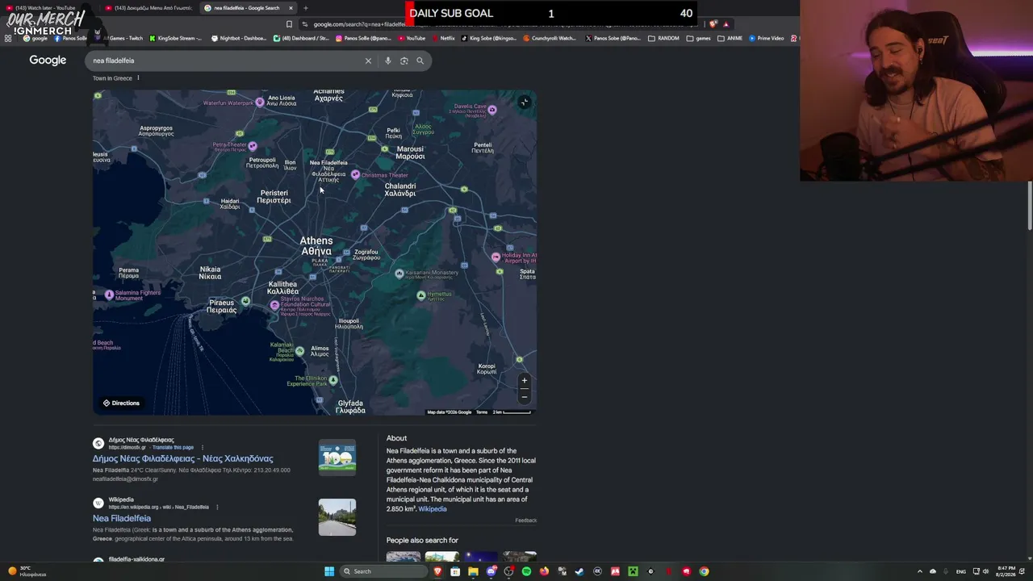
Task: Open the Netflix bookmark
Action: [x=443, y=38]
